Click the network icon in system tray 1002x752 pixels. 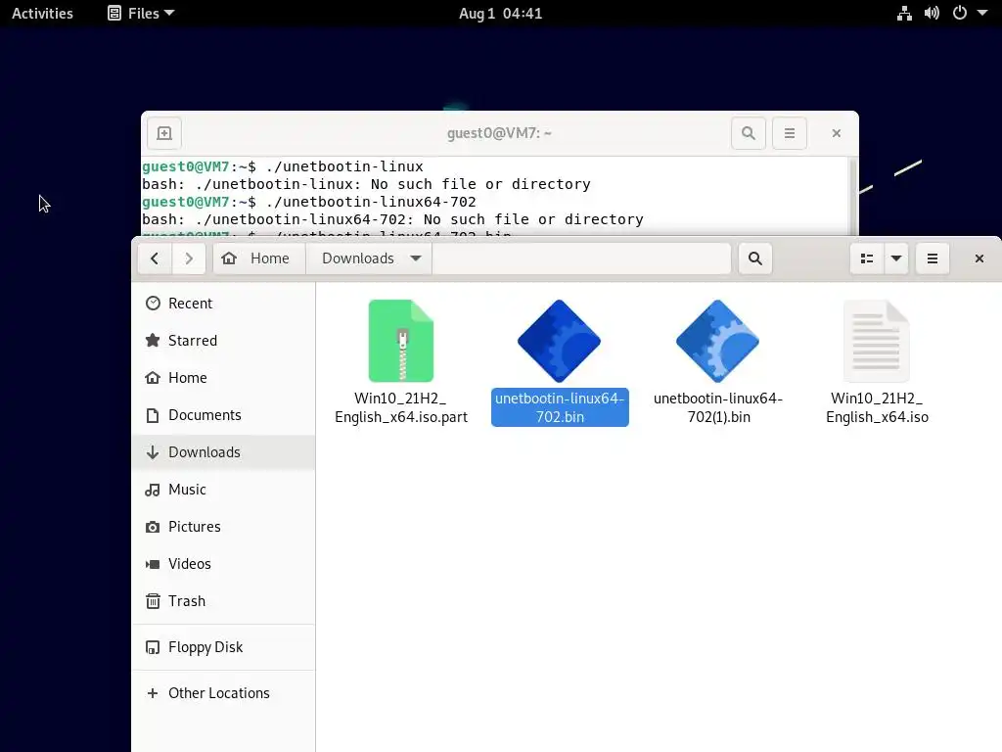pyautogui.click(x=904, y=13)
